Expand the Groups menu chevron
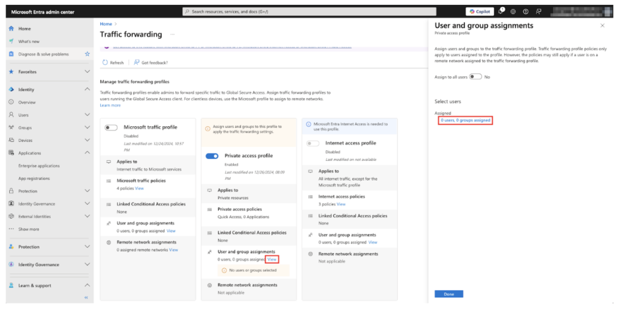Viewport: 625px width, 312px height. tap(87, 128)
